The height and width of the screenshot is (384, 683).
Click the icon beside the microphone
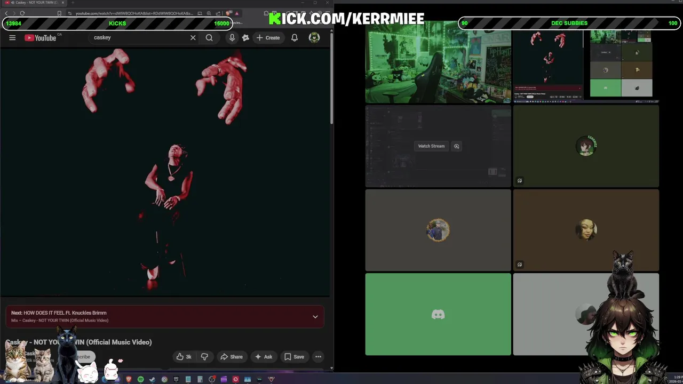click(x=245, y=38)
